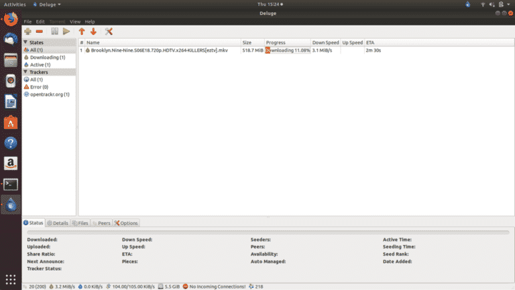Open Ubuntu Software from the dock
The height and width of the screenshot is (290, 515).
(x=11, y=122)
